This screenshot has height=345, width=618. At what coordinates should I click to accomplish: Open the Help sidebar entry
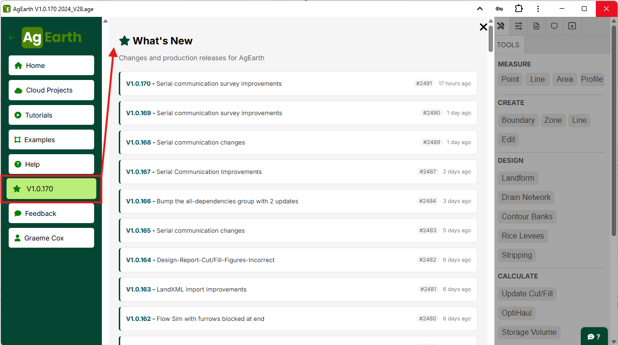coord(51,164)
